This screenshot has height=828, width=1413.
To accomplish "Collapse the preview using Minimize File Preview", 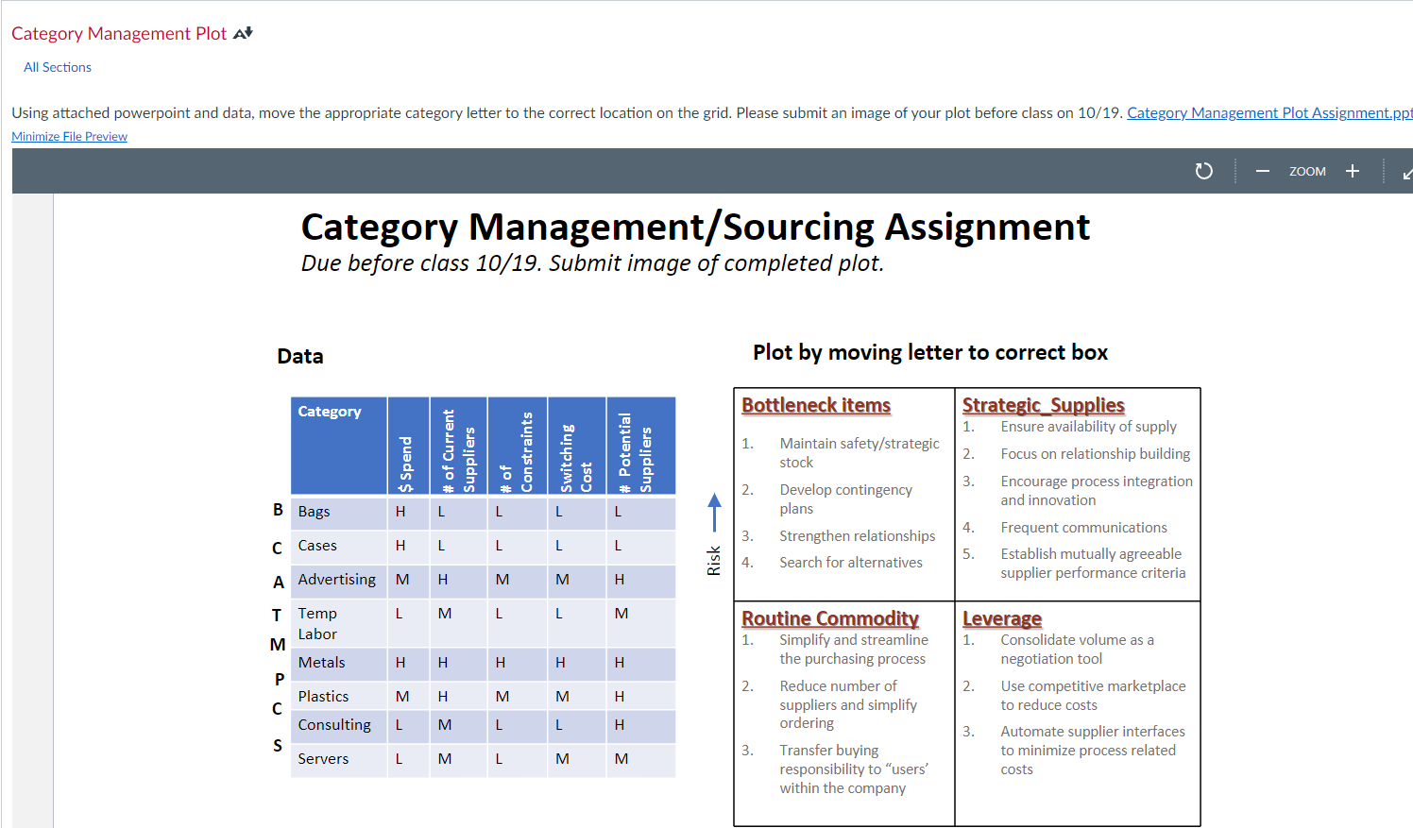I will (69, 136).
